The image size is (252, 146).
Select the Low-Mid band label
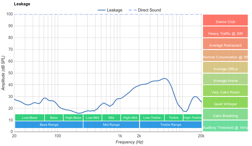pos(92,118)
